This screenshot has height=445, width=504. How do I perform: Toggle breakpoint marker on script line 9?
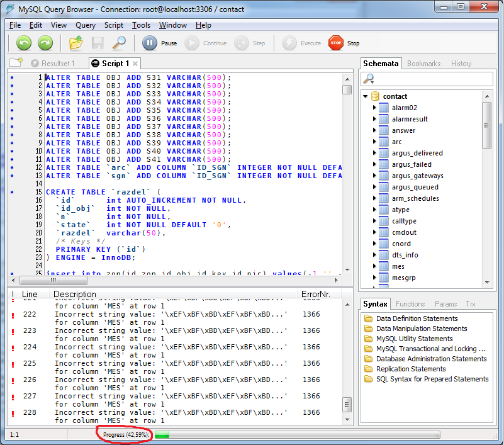pyautogui.click(x=12, y=143)
